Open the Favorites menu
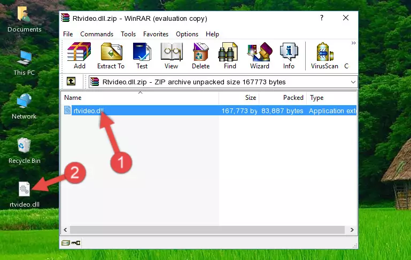411x260 pixels. (x=156, y=34)
